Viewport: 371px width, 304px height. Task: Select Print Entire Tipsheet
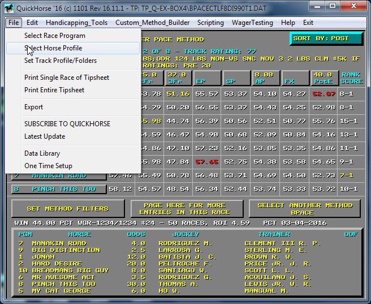[54, 90]
